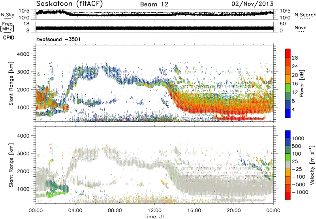Click the "16" label on Power colorbar
The height and width of the screenshot is (219, 316).
click(x=295, y=84)
